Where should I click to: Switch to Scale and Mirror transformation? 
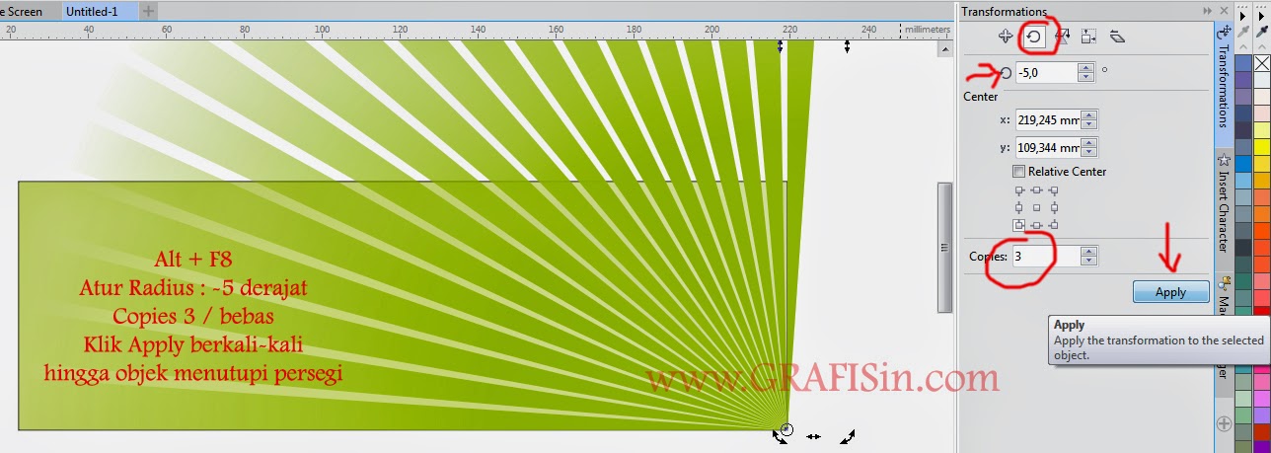point(1063,37)
